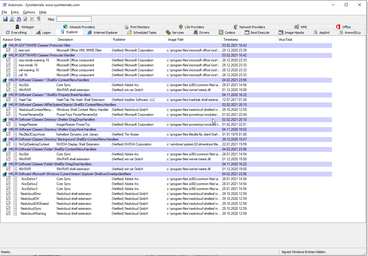368x256 pixels.
Task: Open the Network Providers tab
Action: coord(249,27)
